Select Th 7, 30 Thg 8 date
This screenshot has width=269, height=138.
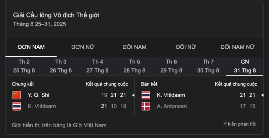click(208, 66)
